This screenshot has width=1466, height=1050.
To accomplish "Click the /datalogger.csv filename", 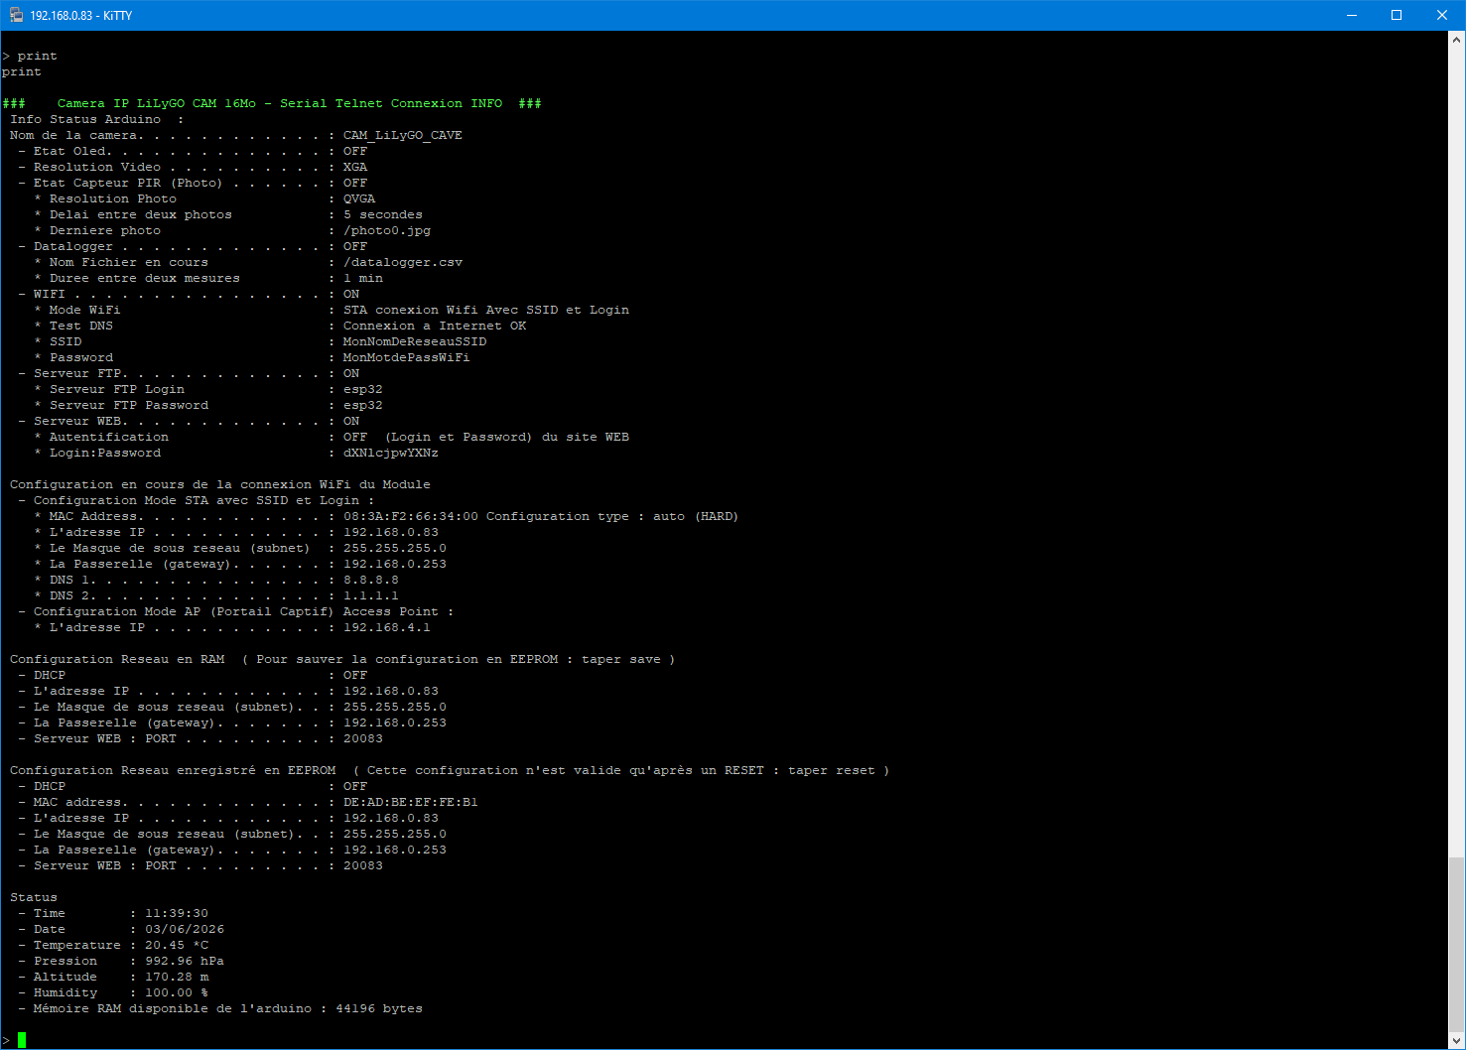I will point(403,262).
